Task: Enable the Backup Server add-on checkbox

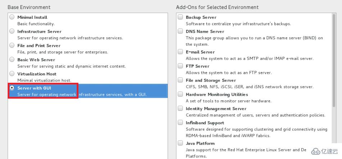Action: coord(181,17)
